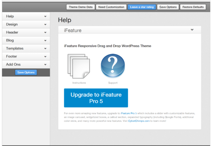Image resolution: width=212 pixels, height=146 pixels.
Task: Open the Add Ons sidebar section
Action: [x=26, y=65]
